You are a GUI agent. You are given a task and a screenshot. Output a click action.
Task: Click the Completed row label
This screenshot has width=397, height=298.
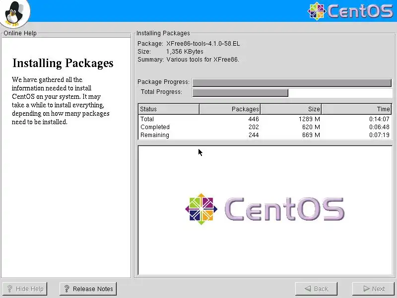click(x=155, y=127)
